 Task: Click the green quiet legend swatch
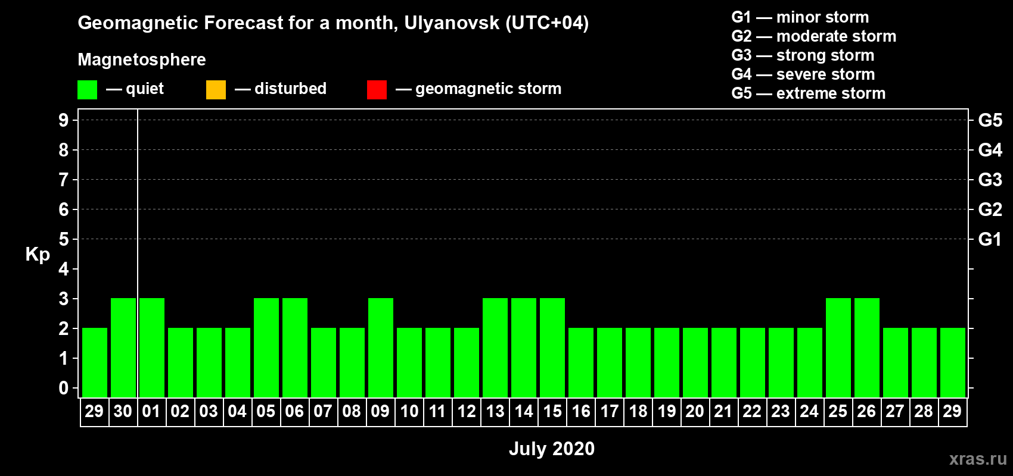pos(87,90)
